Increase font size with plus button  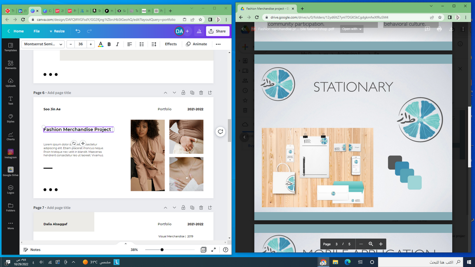pos(91,44)
